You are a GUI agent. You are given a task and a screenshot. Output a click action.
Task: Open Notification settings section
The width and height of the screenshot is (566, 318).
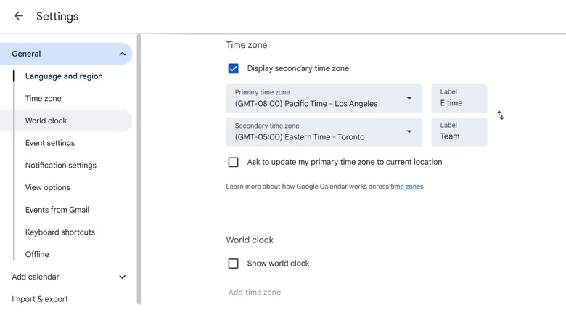pyautogui.click(x=61, y=166)
